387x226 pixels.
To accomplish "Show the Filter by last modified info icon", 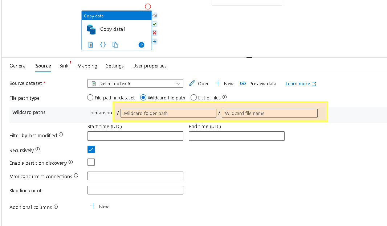I will [x=61, y=135].
